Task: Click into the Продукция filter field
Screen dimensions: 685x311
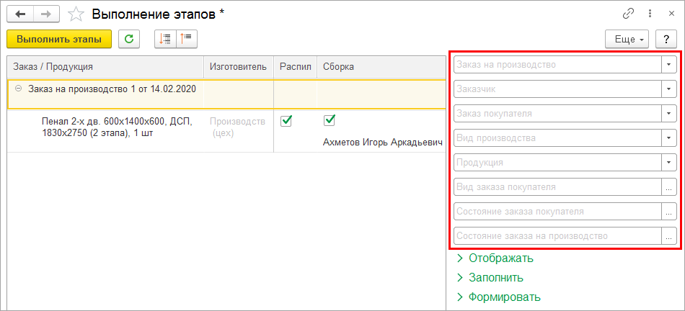Action: [555, 162]
